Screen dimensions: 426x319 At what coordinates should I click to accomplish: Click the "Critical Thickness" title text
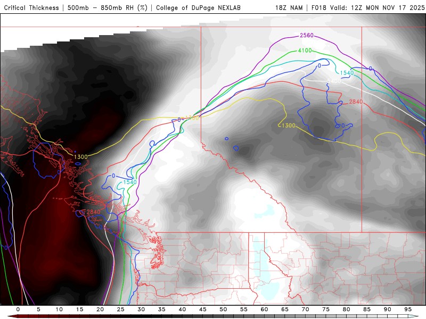pyautogui.click(x=31, y=7)
